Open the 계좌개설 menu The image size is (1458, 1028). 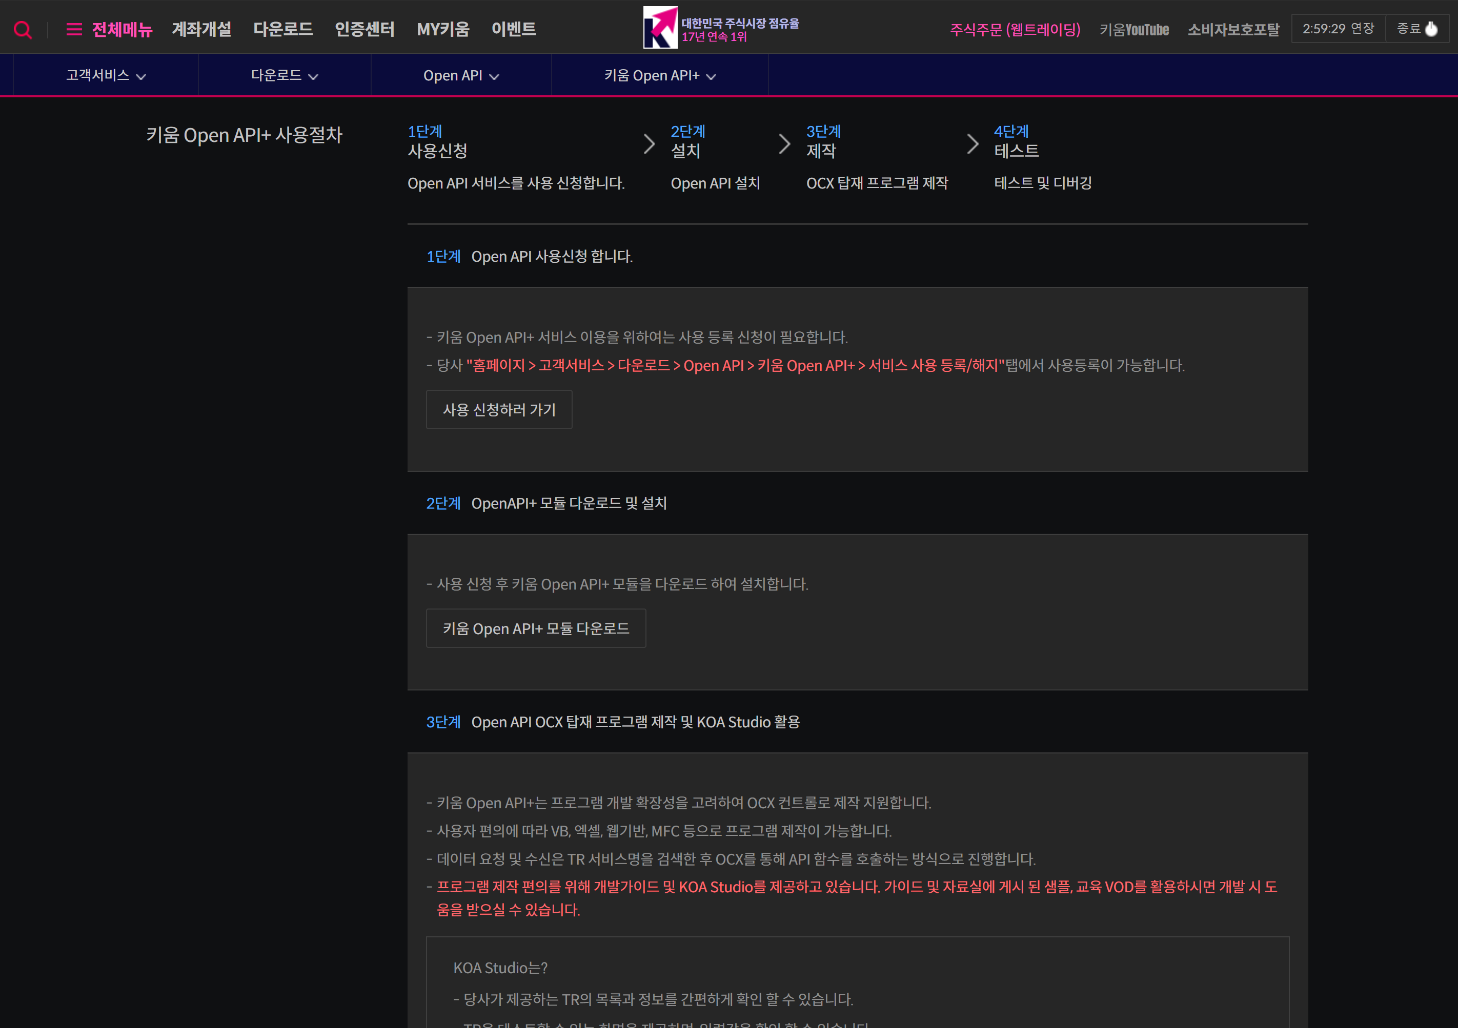coord(201,29)
